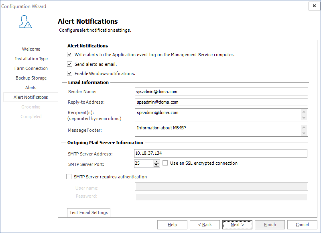
Task: Click the Grooming step
Action: click(31, 107)
